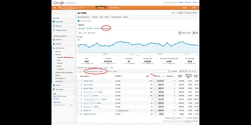Expand the Search Engine Optimization item
251x125 pixels.
click(64, 72)
